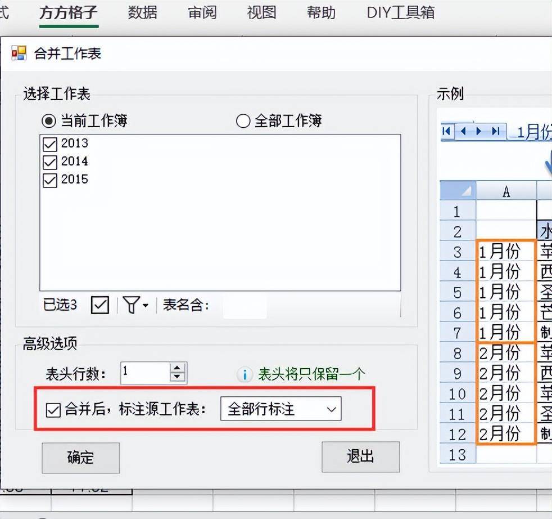
Task: Uncheck the 2014 worksheet checkbox
Action: [49, 162]
